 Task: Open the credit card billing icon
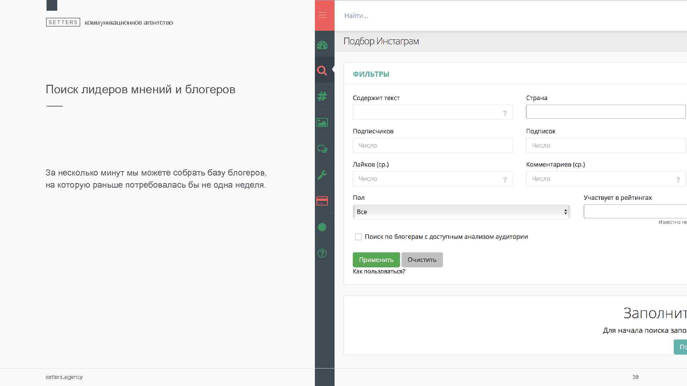pos(322,201)
